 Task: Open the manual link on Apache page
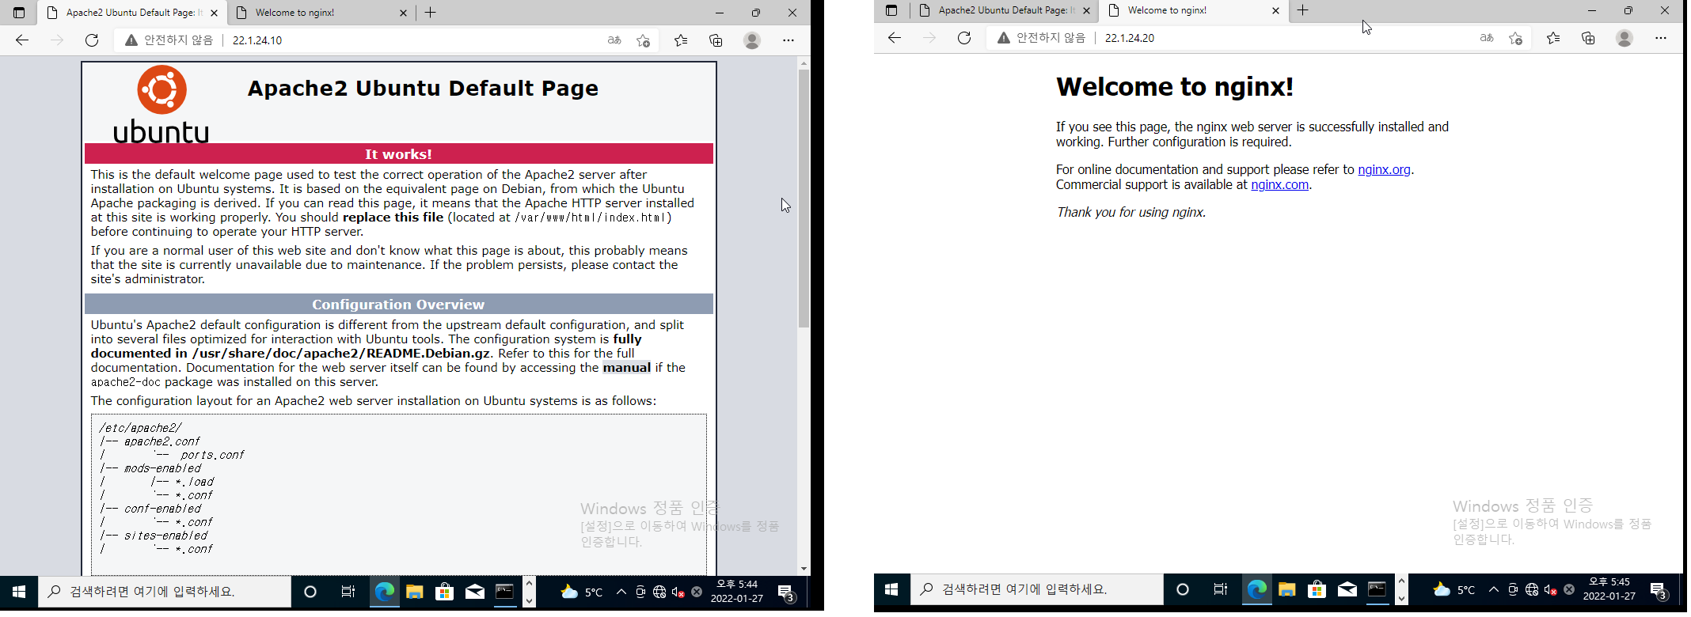click(626, 367)
